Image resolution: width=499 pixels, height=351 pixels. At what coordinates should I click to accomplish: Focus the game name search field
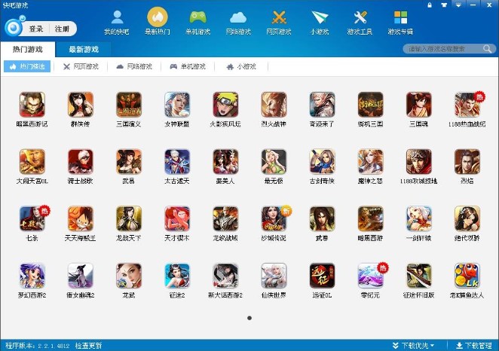(444, 49)
